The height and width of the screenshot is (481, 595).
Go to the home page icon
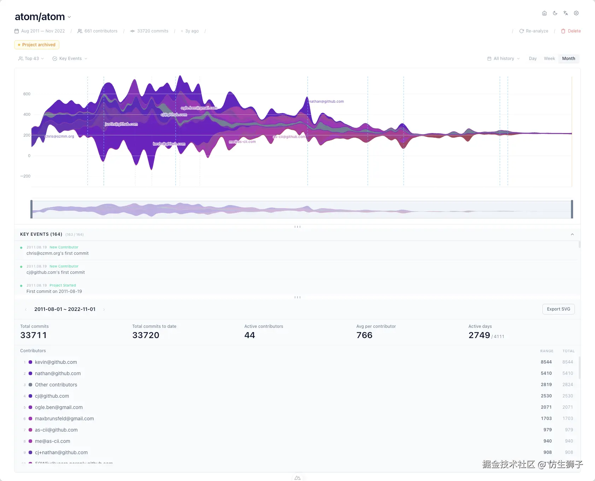pos(544,13)
